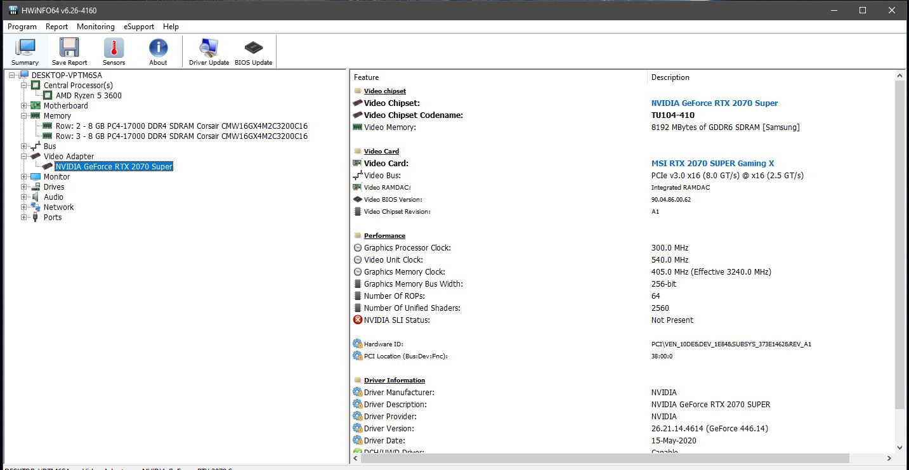Open the Monitoring menu
Image resolution: width=909 pixels, height=470 pixels.
coord(96,27)
